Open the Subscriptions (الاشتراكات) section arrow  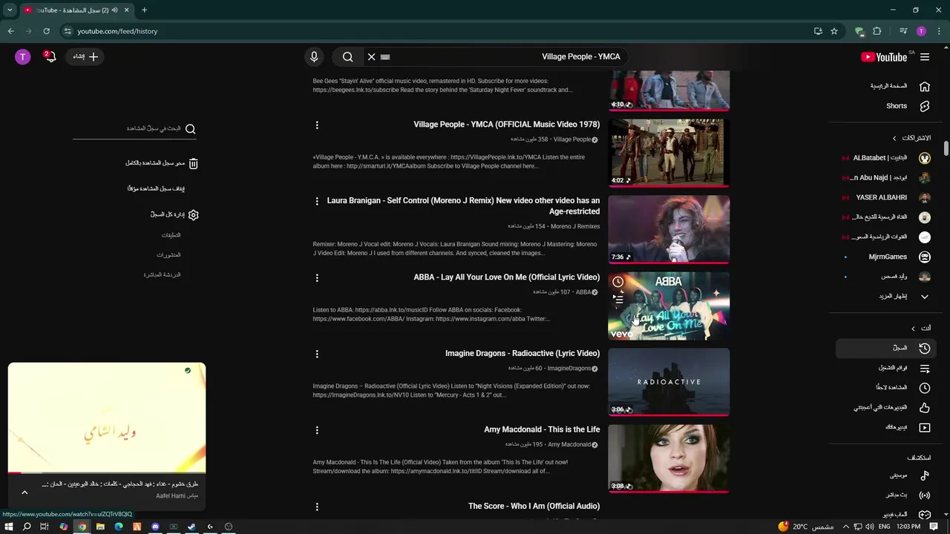click(894, 138)
